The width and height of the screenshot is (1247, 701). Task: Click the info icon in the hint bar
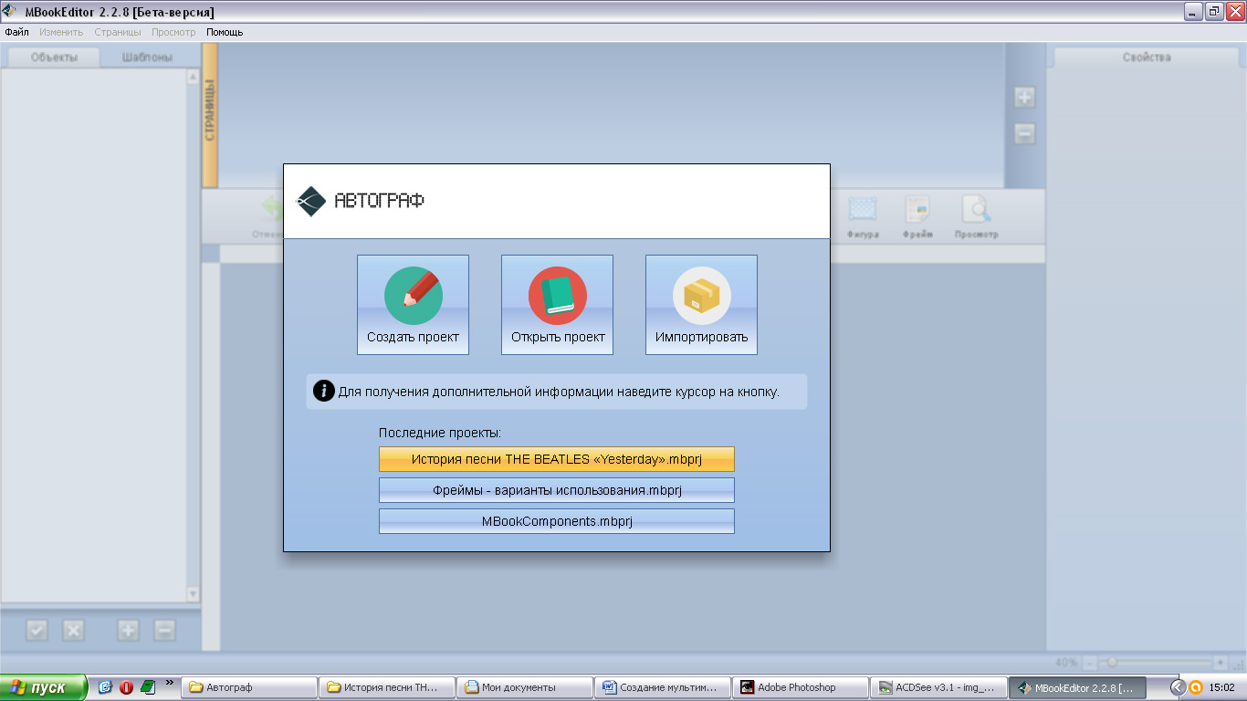click(x=324, y=392)
